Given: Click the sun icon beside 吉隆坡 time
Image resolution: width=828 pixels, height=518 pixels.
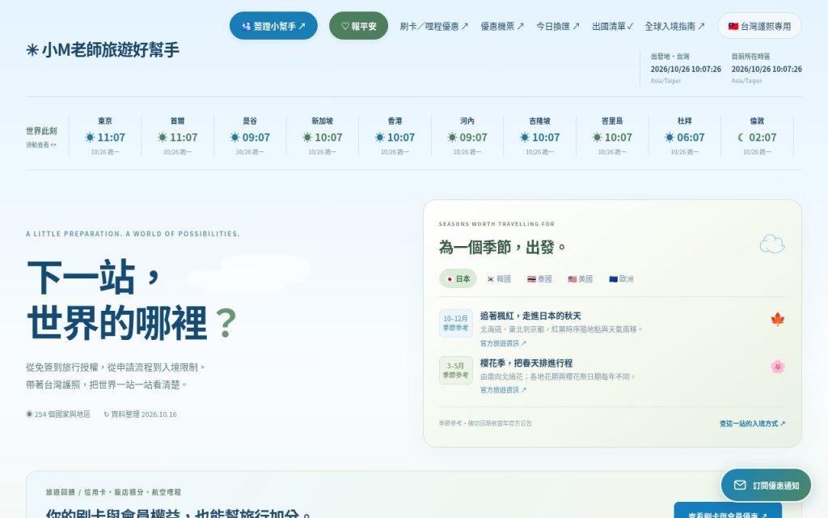Looking at the screenshot, I should 524,138.
